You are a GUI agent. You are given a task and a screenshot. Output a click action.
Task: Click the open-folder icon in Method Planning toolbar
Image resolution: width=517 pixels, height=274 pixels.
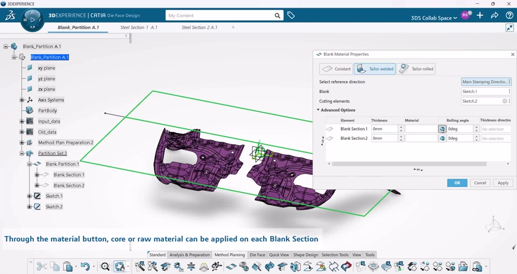[463, 266]
